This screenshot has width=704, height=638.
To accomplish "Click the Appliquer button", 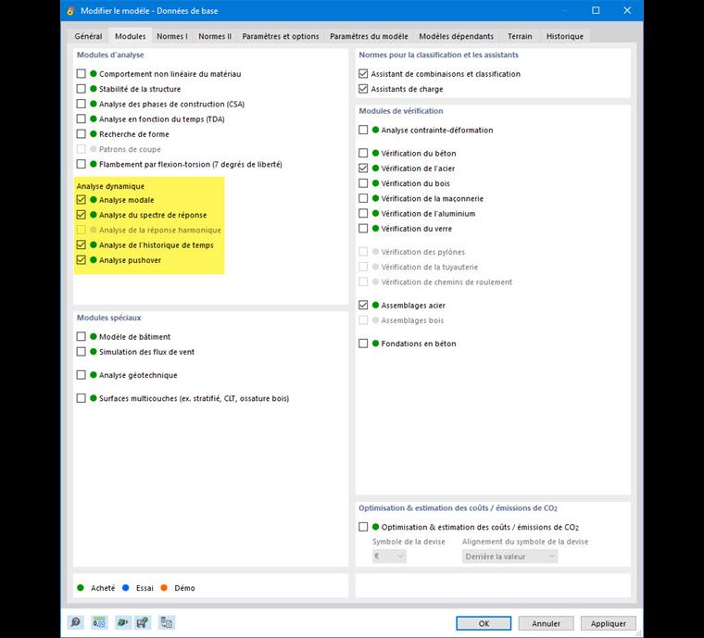I will [x=609, y=623].
